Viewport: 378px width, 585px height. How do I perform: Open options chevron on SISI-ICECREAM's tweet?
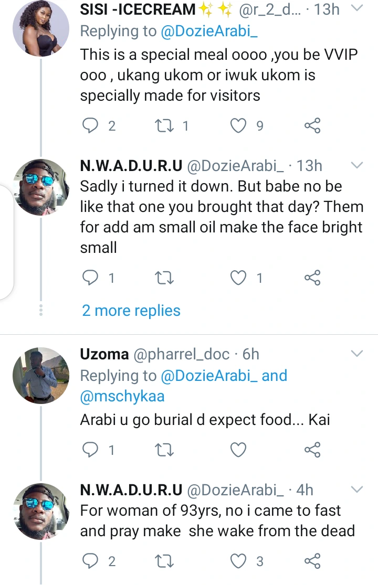click(x=356, y=8)
